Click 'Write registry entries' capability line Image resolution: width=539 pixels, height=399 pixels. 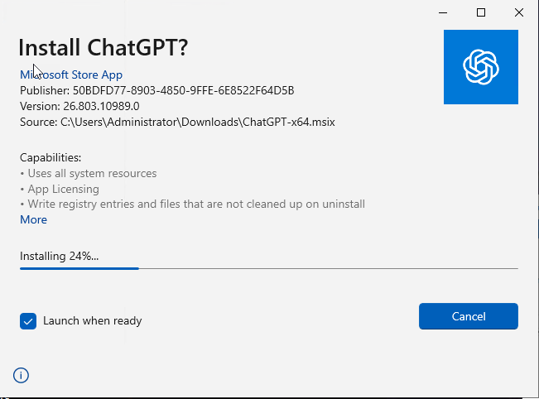(x=192, y=204)
